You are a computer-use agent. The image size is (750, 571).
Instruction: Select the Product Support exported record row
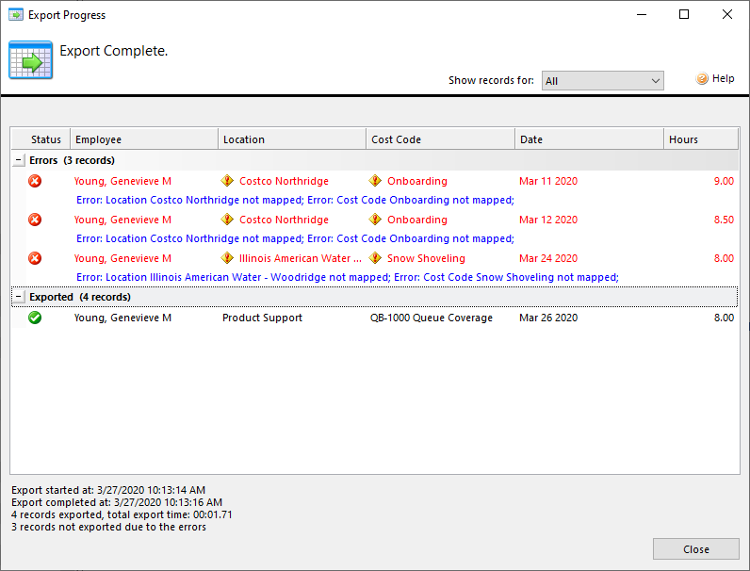coord(262,318)
